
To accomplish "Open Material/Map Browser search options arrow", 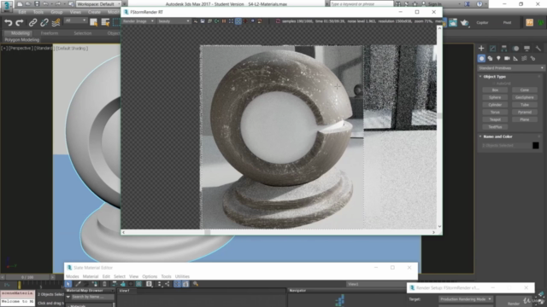I will pyautogui.click(x=68, y=297).
